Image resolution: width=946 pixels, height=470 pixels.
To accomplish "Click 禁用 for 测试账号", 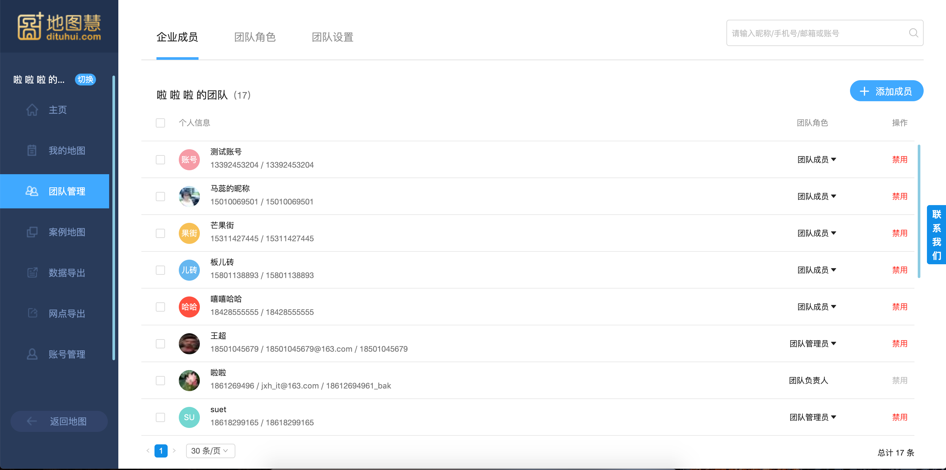I will tap(900, 160).
